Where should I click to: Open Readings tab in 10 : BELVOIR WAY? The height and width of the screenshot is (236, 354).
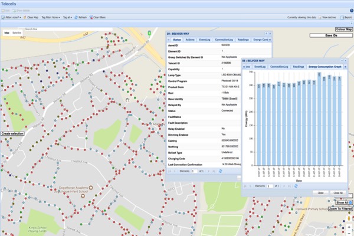click(x=243, y=40)
